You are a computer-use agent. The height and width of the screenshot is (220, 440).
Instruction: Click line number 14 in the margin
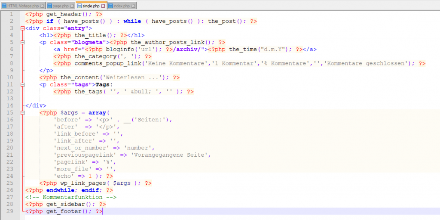9,105
